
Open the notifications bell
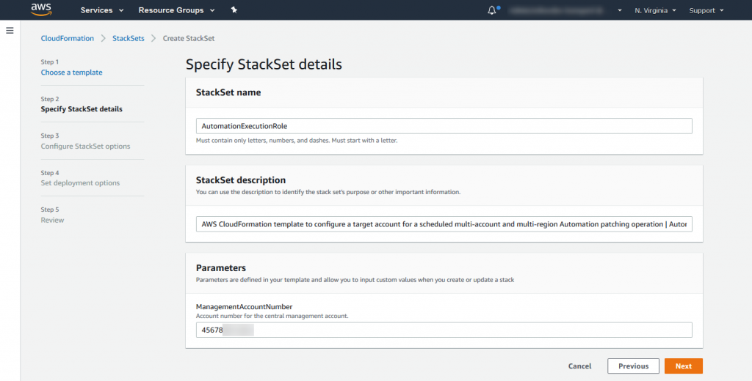[x=491, y=10]
